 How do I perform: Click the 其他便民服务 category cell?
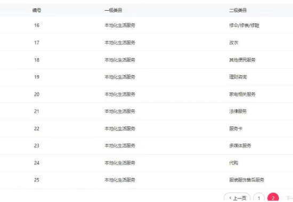click(x=242, y=60)
